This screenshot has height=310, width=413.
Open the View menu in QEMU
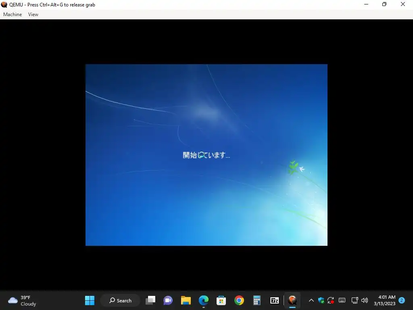(x=33, y=15)
